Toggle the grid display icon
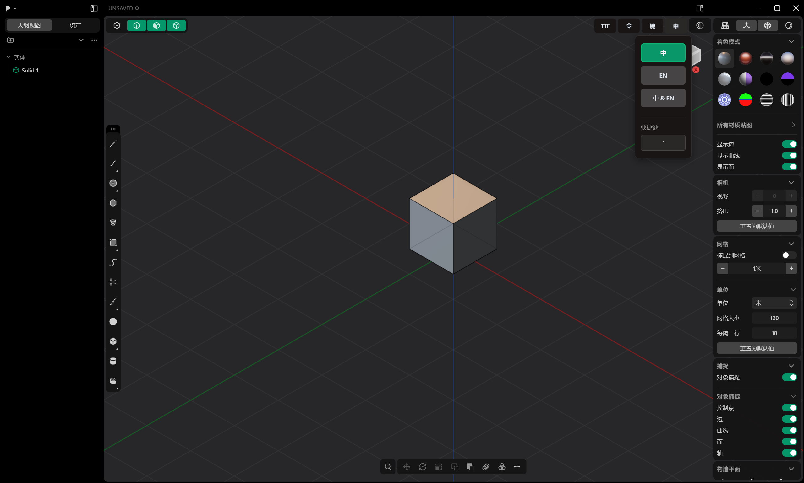 pos(725,25)
